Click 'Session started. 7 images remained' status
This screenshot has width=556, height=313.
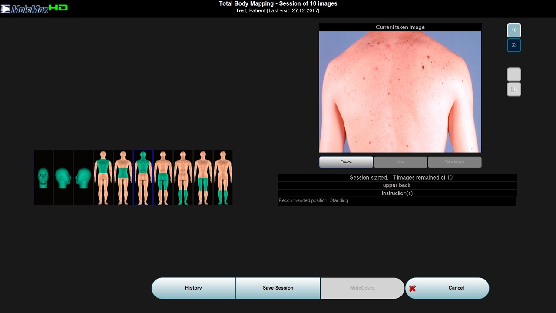(402, 177)
